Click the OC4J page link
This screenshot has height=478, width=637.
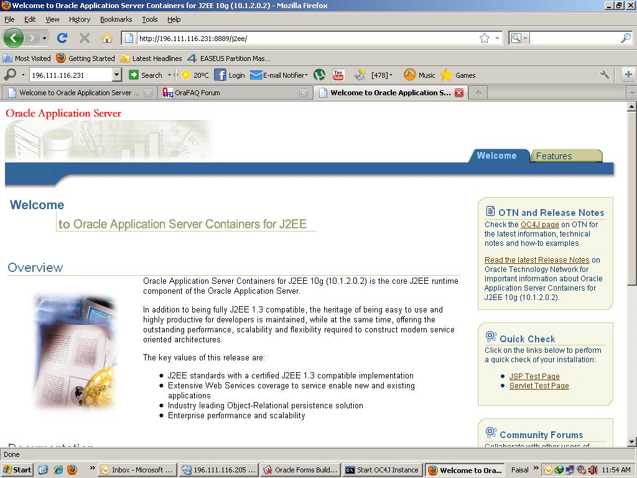(539, 224)
